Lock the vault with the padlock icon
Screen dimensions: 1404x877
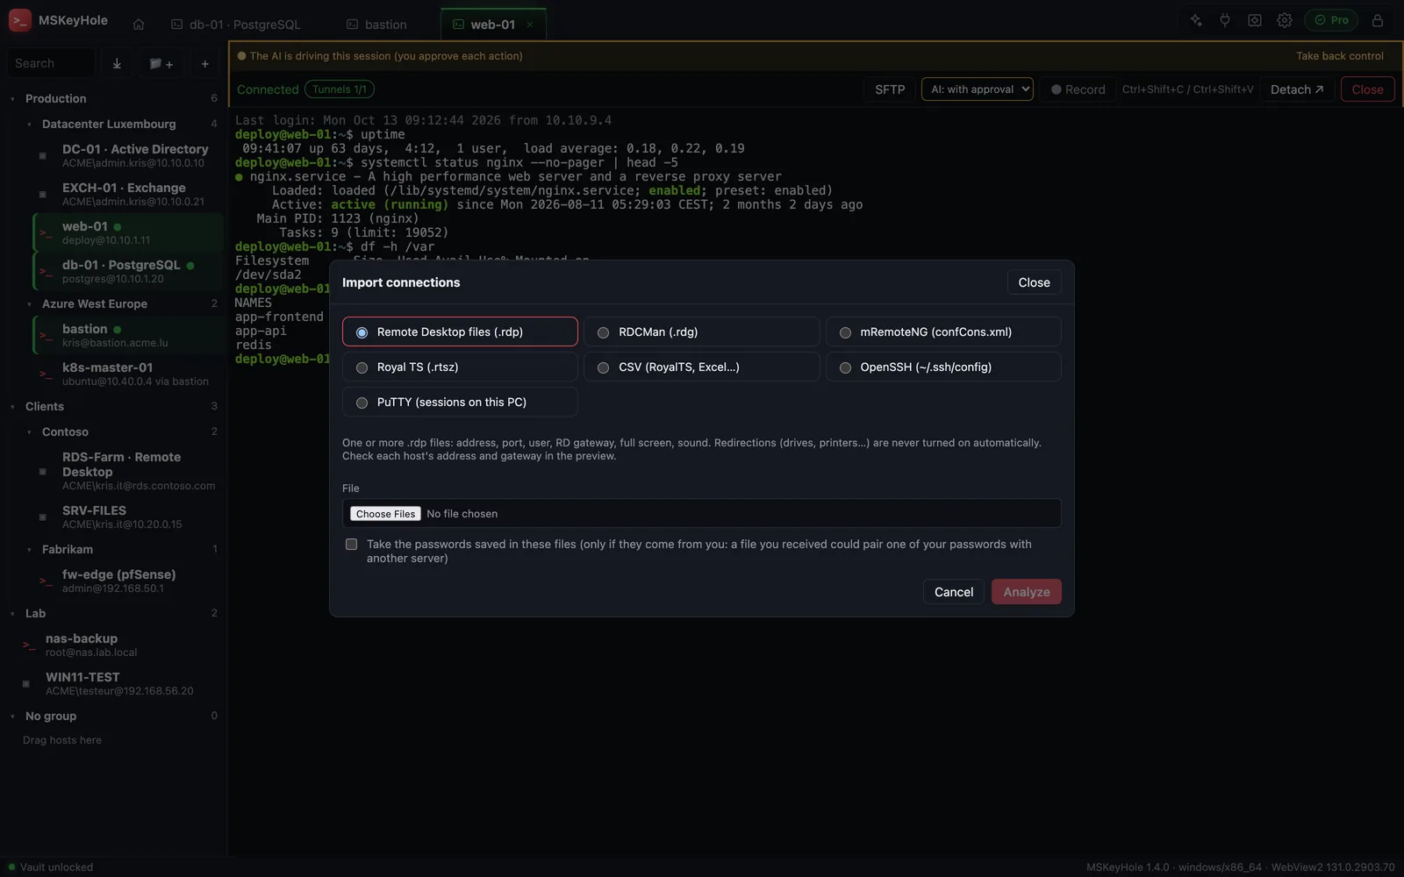pyautogui.click(x=1378, y=20)
